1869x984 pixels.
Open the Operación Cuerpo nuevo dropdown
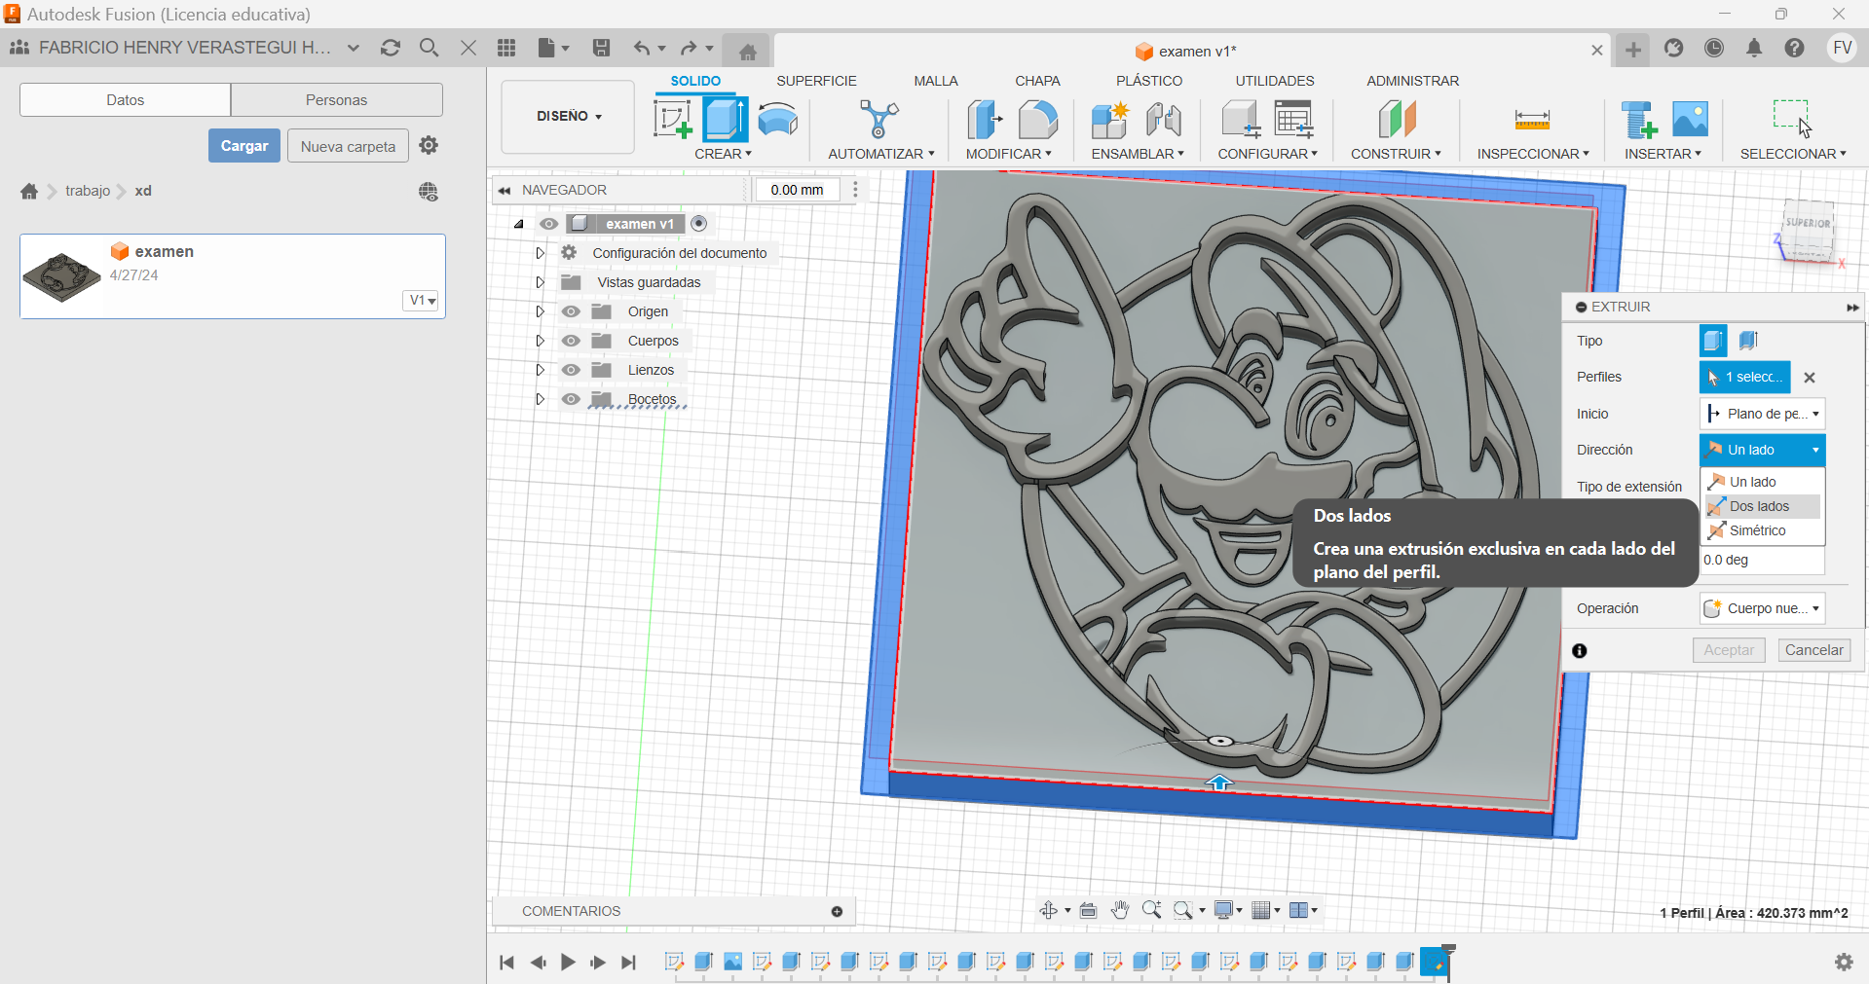tap(1762, 608)
